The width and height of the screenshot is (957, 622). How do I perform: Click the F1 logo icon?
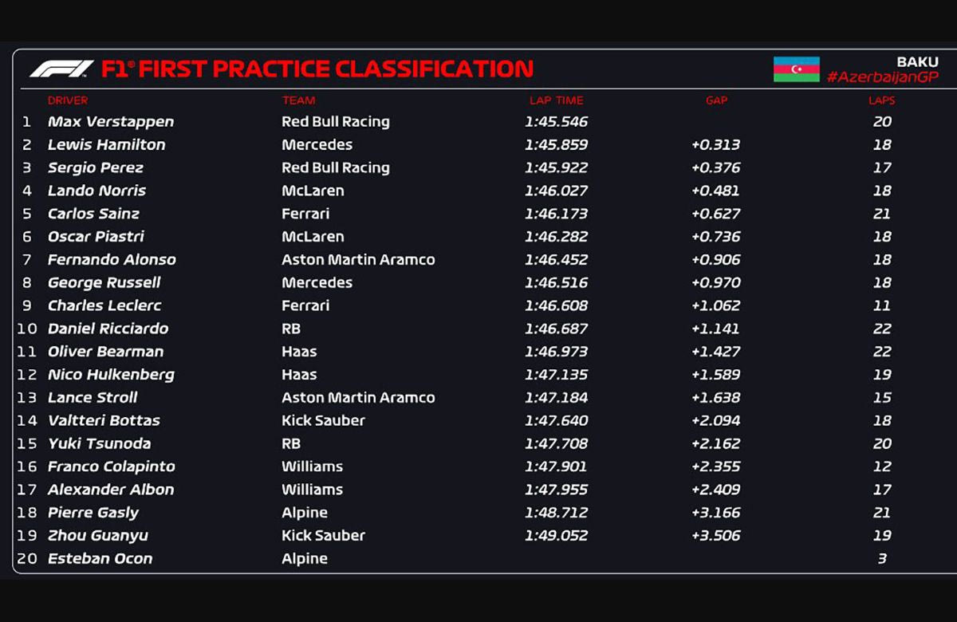click(x=61, y=69)
